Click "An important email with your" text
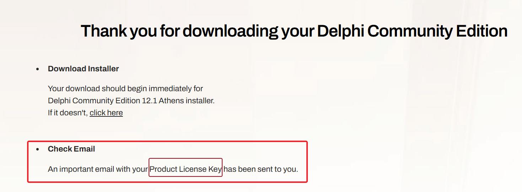522x192 pixels. point(98,169)
